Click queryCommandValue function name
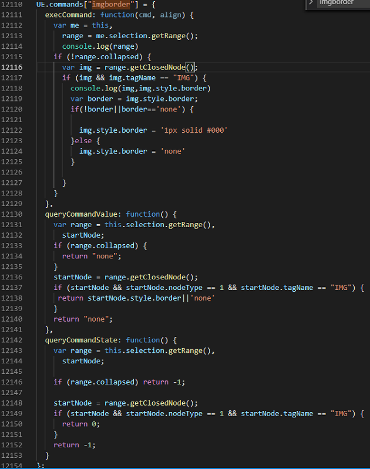The height and width of the screenshot is (469, 370). tap(81, 214)
